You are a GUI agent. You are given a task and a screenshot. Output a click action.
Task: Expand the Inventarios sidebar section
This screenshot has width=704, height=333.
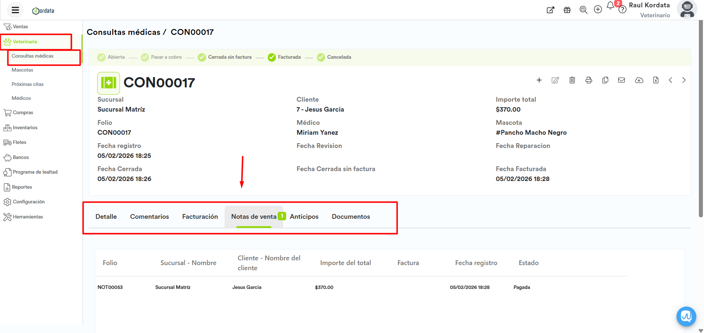coord(25,128)
